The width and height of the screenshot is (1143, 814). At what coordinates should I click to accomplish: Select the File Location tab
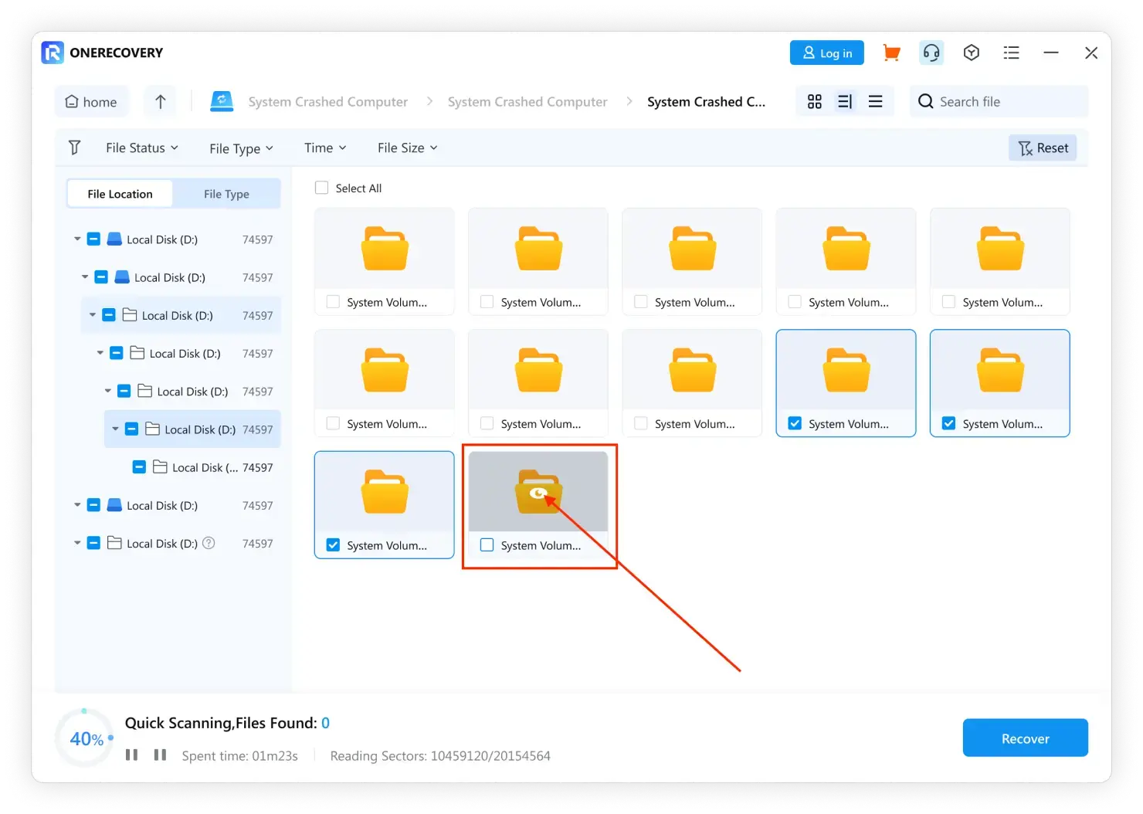pyautogui.click(x=120, y=194)
